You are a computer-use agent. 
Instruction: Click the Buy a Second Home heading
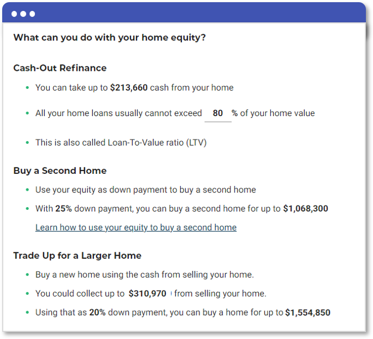[x=60, y=171]
